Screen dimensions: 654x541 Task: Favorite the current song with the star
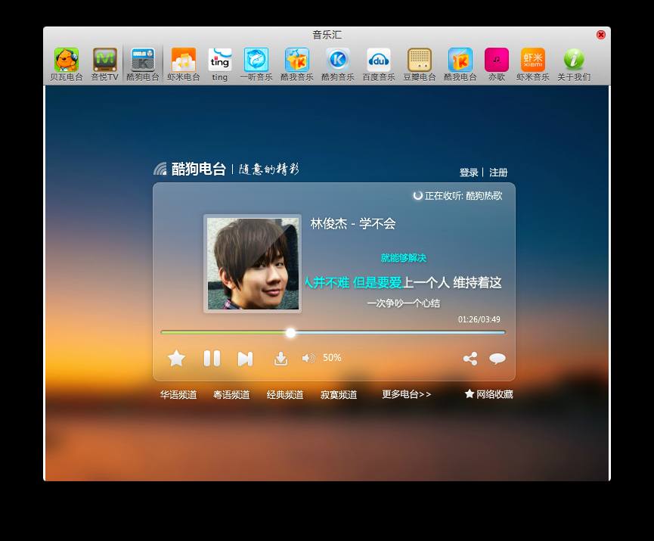point(176,358)
